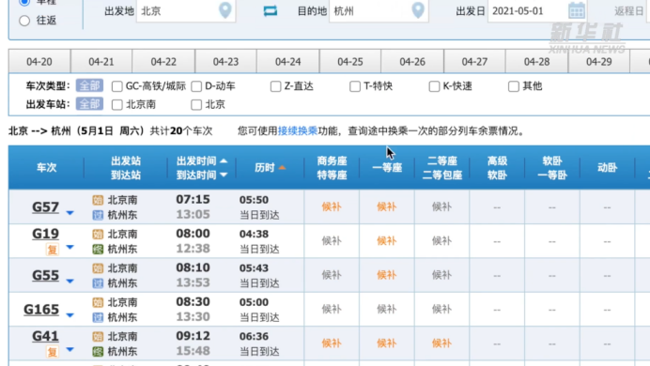
Task: Click the location pin in destination field
Action: pyautogui.click(x=418, y=10)
